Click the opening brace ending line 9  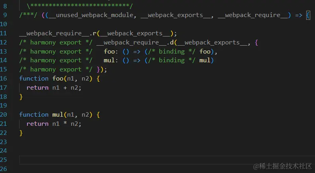(308, 15)
